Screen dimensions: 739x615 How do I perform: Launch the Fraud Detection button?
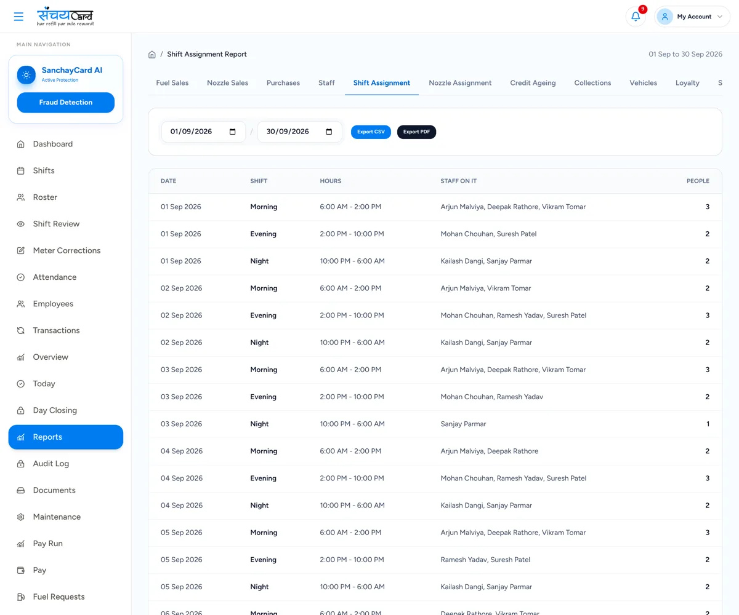pyautogui.click(x=66, y=102)
